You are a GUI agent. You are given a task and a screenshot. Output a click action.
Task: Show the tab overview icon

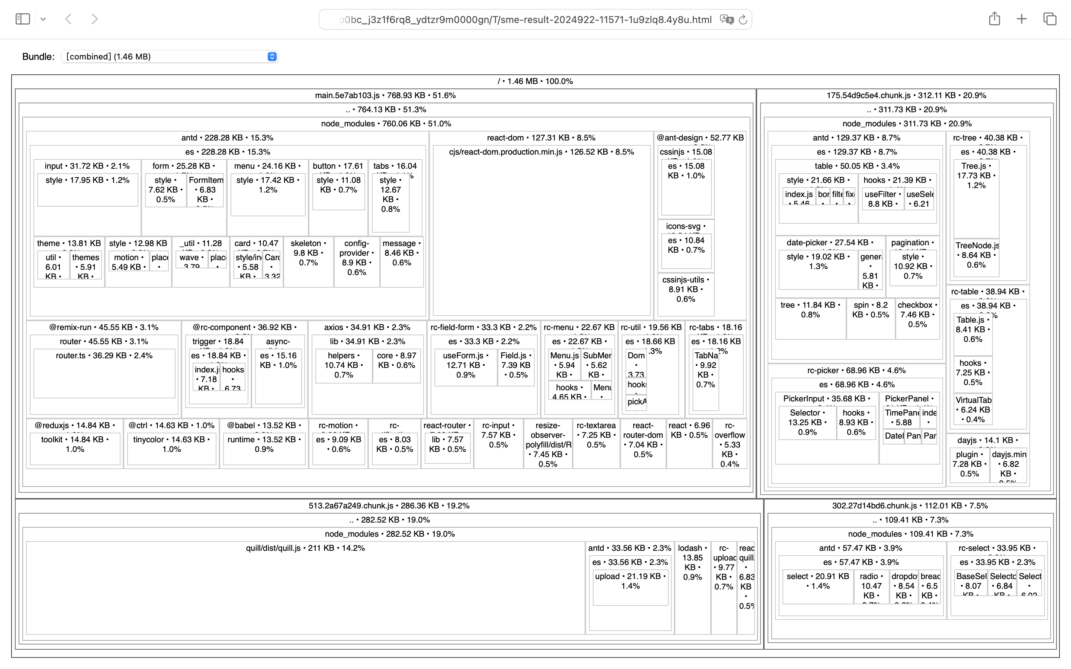click(1050, 19)
